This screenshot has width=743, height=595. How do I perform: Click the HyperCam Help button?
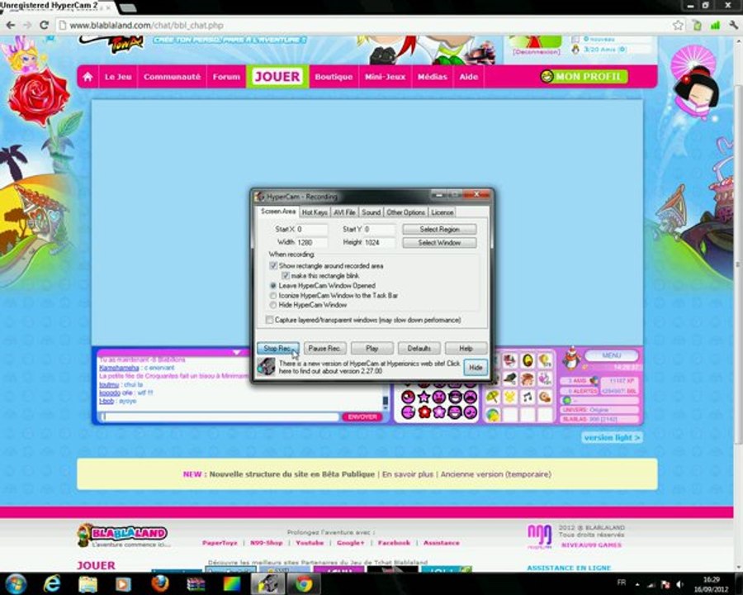point(466,348)
